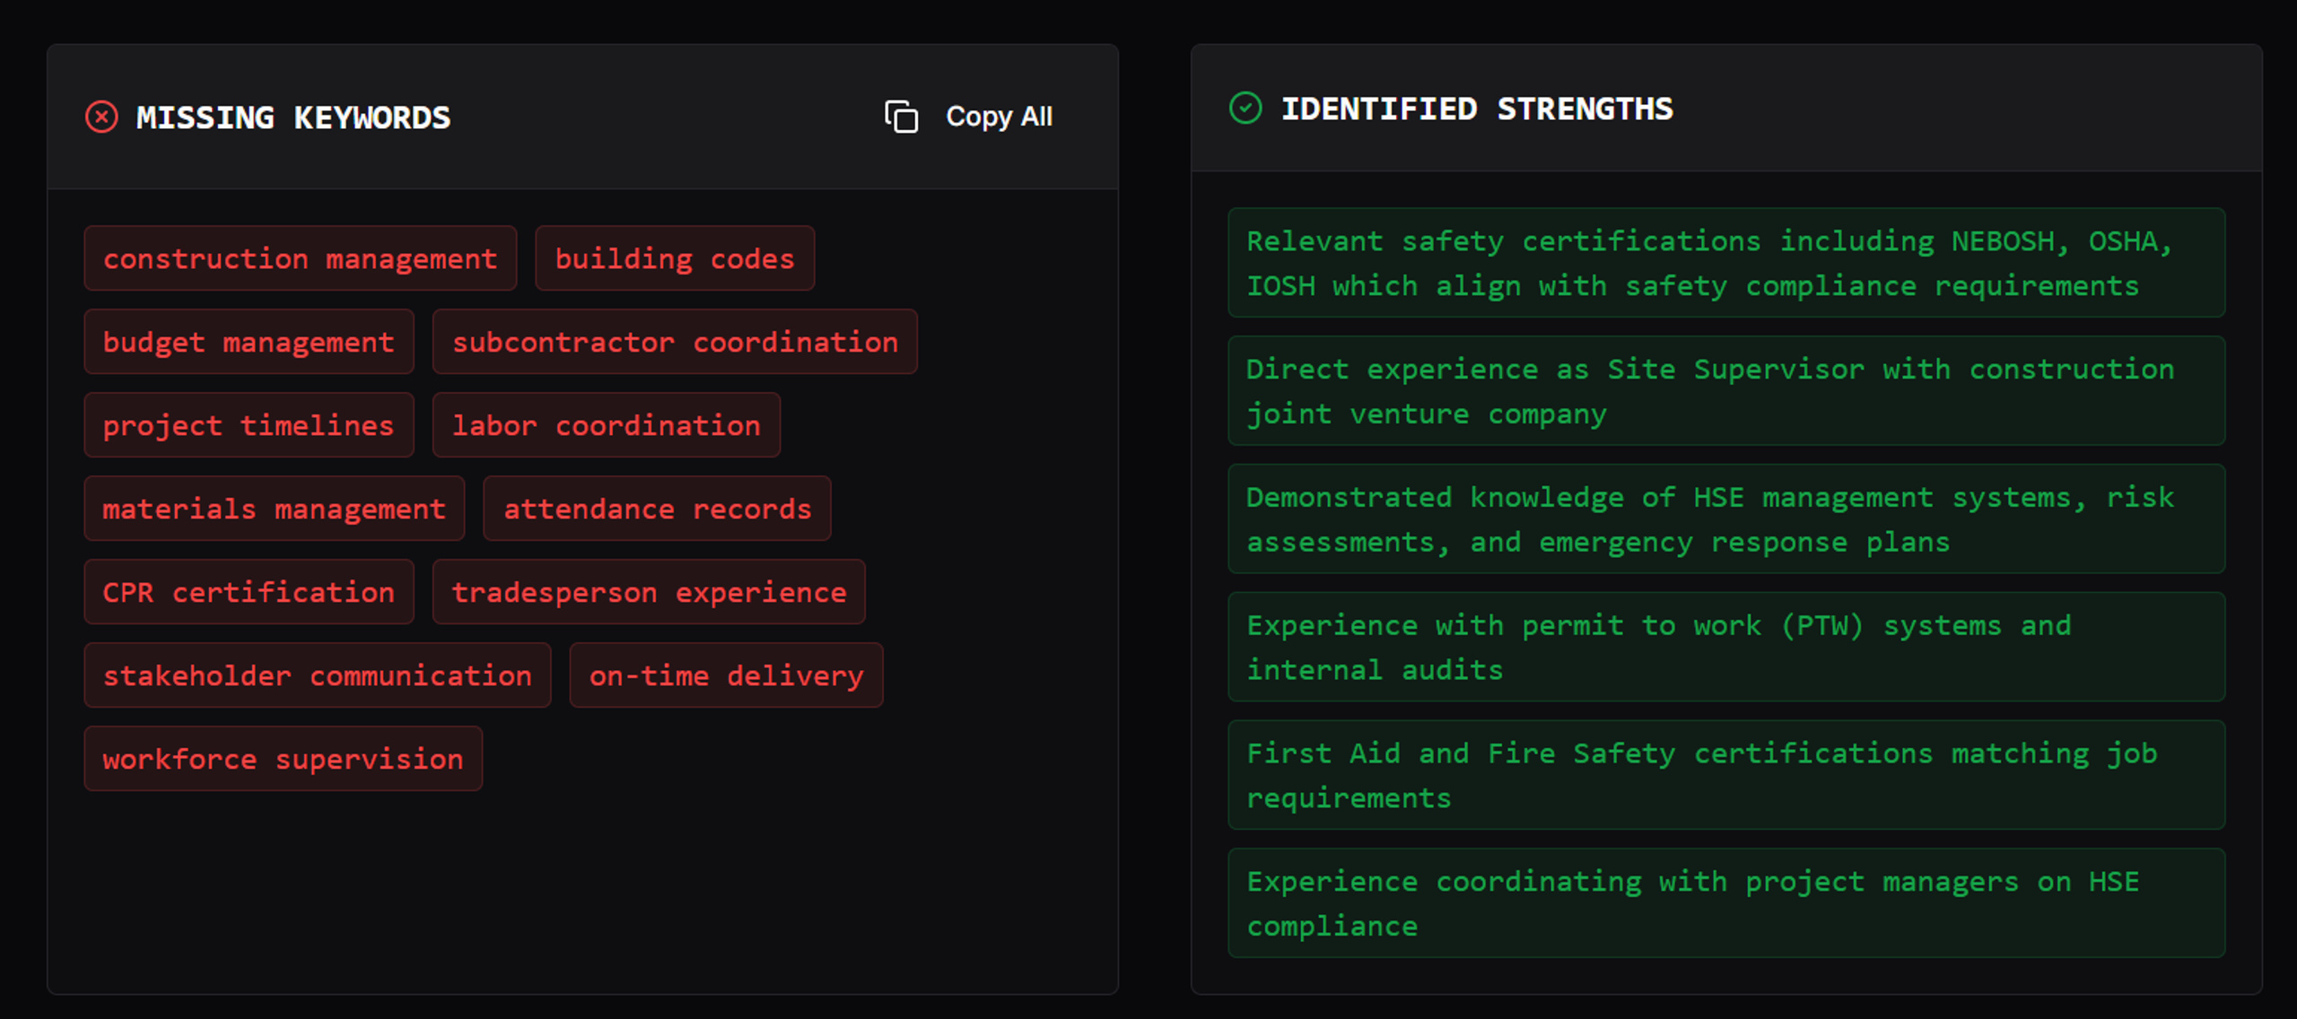Select the 'attendance records' keyword tag
Screen dimensions: 2297x1019
[657, 509]
